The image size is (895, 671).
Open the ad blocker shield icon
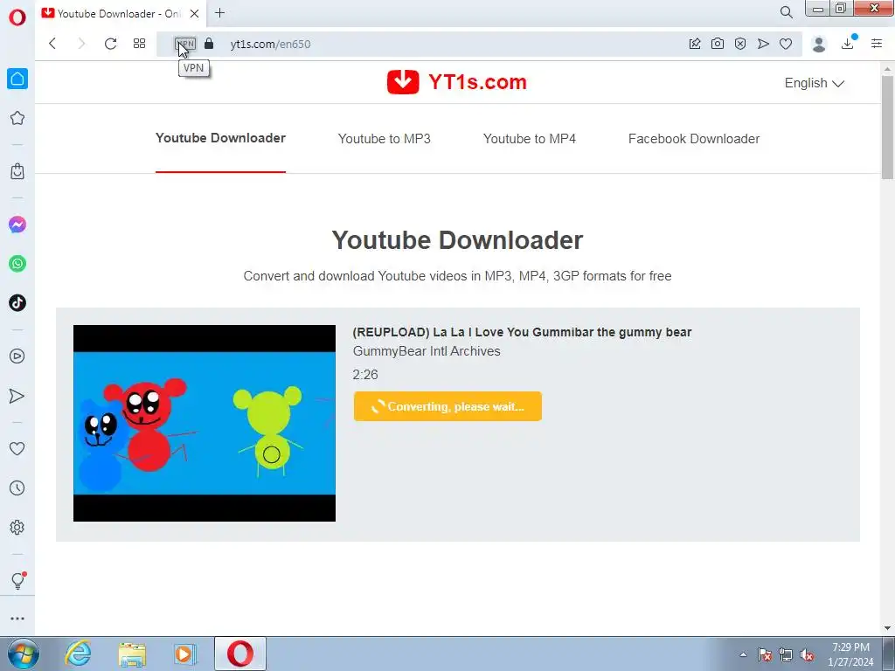click(740, 44)
